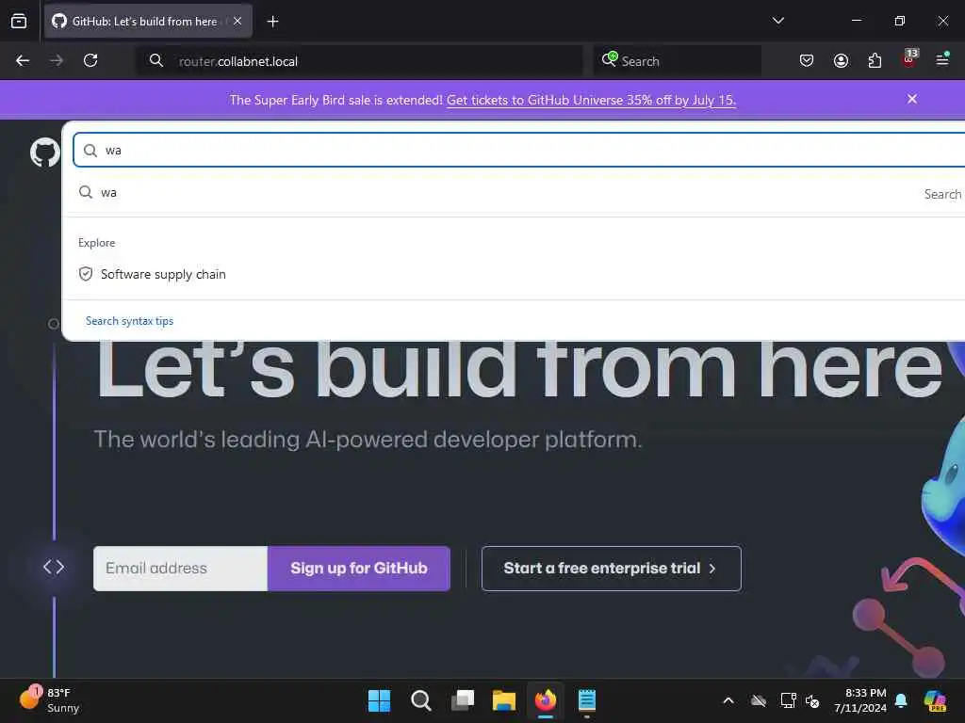Image resolution: width=965 pixels, height=723 pixels.
Task: Open the Firefox hamburger application menu
Action: (942, 59)
